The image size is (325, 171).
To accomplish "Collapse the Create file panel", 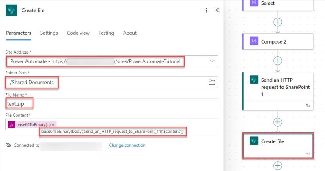I will (218, 10).
